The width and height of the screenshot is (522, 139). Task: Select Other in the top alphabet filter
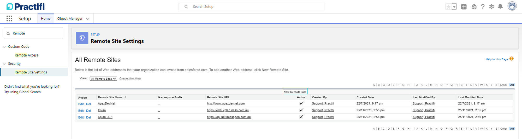point(504,85)
